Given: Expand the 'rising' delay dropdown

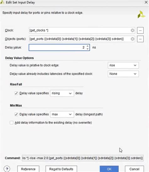Looking at the screenshot, I should click(62, 93).
